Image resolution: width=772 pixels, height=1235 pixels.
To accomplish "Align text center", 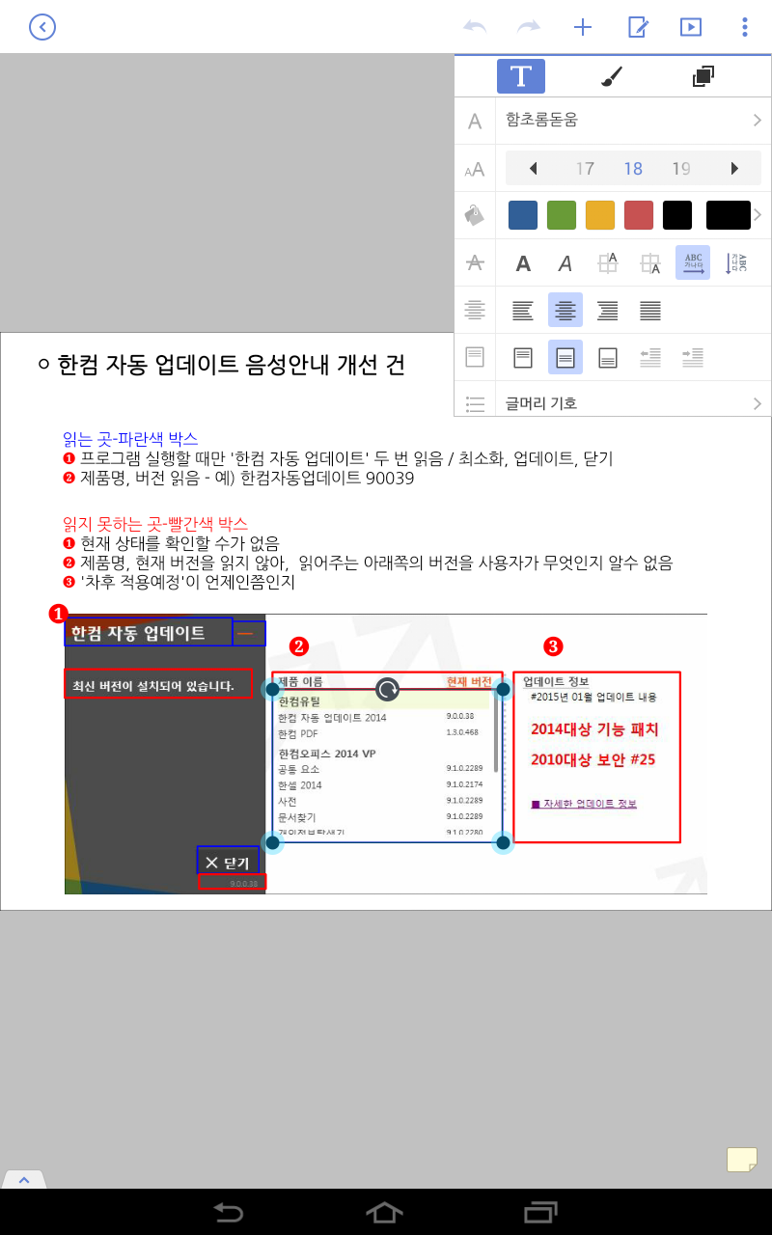I will pyautogui.click(x=565, y=310).
